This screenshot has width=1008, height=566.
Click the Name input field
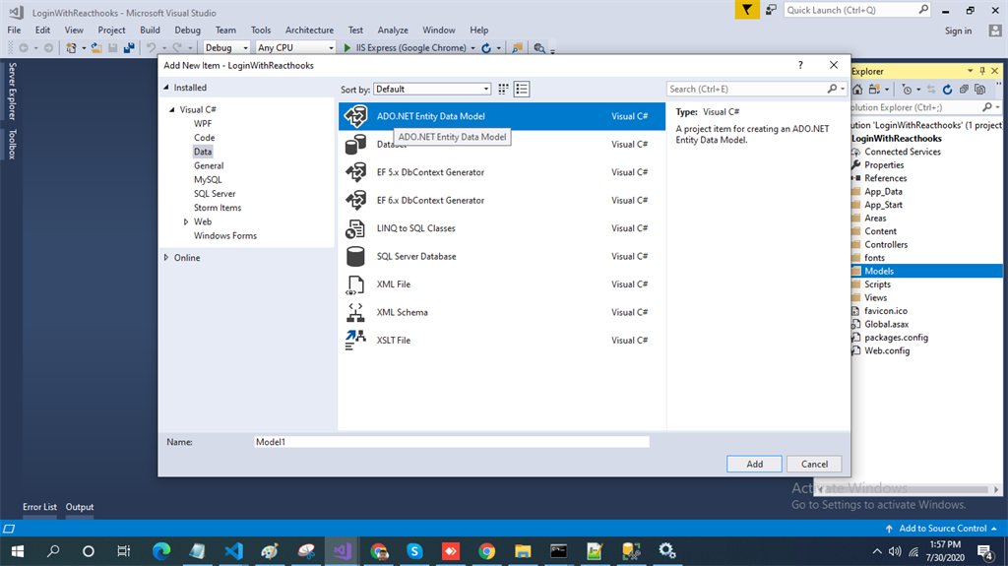coord(451,442)
